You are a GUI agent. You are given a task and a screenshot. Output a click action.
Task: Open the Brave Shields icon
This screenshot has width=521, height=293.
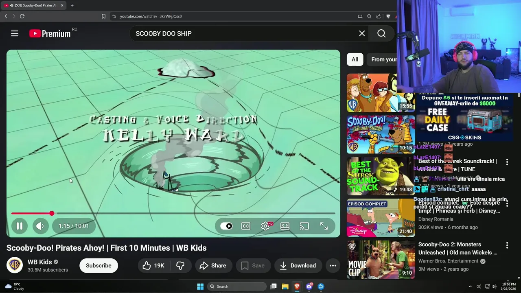[388, 16]
